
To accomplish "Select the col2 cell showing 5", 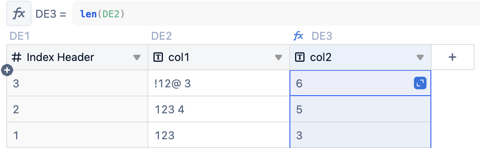I will tap(360, 109).
